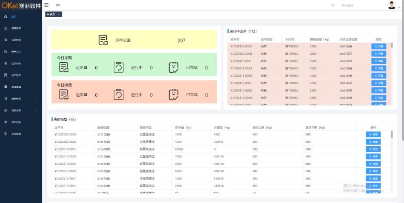The width and height of the screenshot is (404, 203).
Task: Expand the eighth sidebar menu with chevron
Action: pyautogui.click(x=37, y=99)
